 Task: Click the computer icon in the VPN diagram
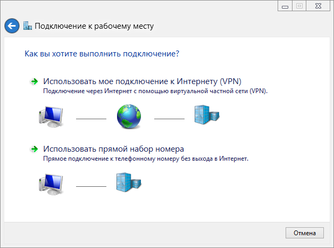point(51,115)
